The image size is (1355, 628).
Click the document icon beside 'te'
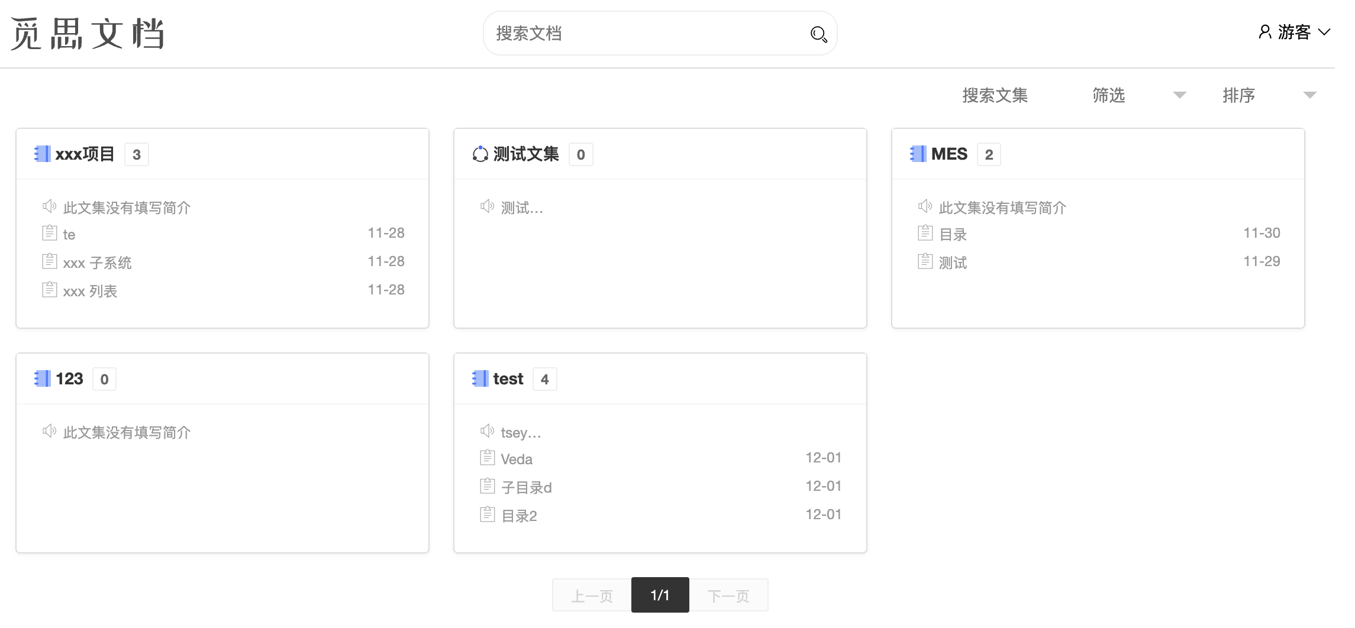(x=50, y=232)
